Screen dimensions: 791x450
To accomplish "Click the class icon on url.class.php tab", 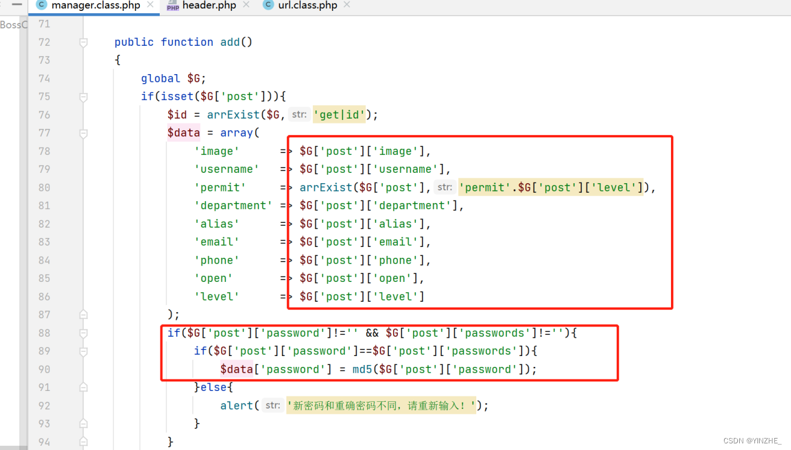I will 268,5.
